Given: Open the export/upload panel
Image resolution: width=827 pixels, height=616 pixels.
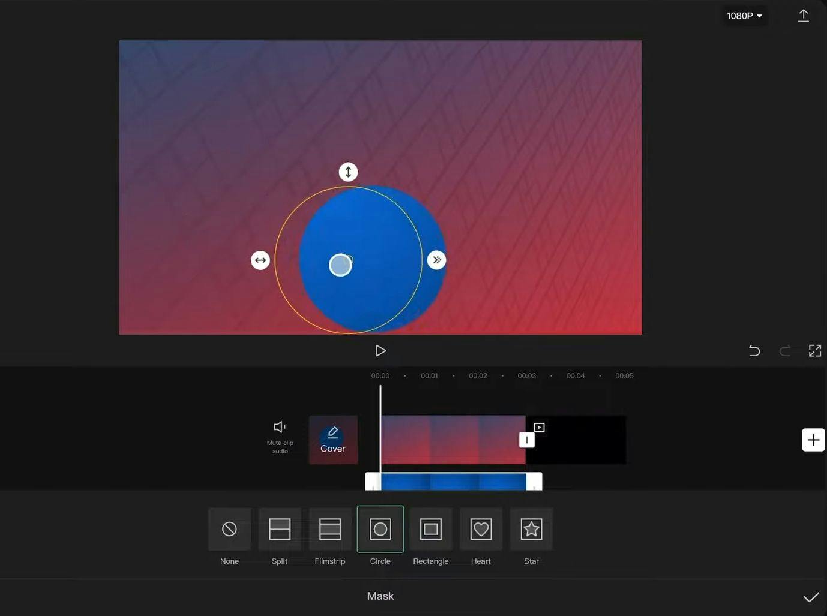Looking at the screenshot, I should coord(803,16).
